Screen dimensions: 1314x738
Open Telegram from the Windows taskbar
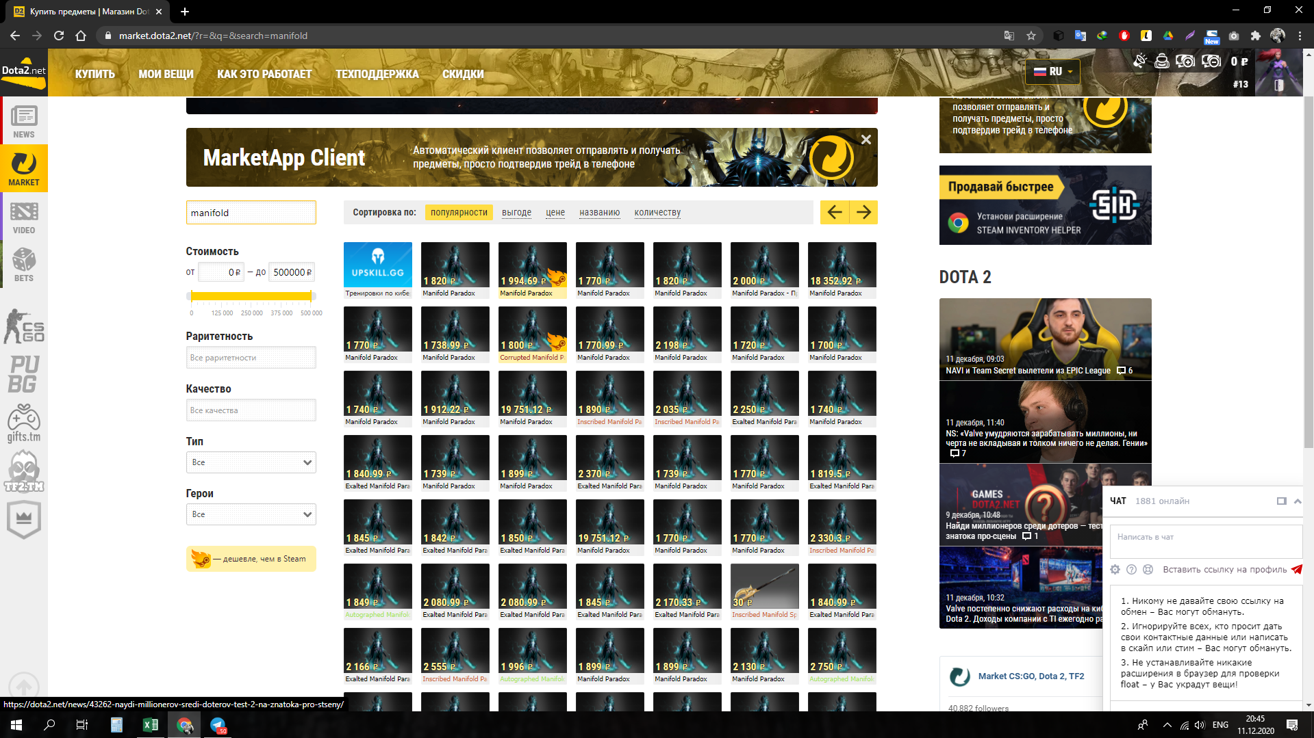pyautogui.click(x=218, y=725)
